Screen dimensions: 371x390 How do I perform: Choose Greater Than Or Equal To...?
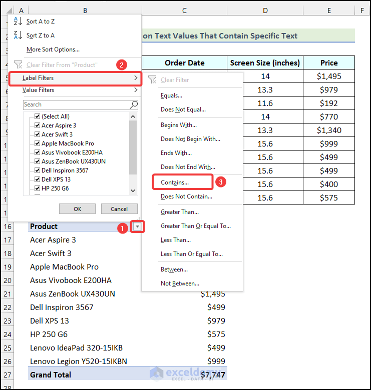[x=196, y=226]
